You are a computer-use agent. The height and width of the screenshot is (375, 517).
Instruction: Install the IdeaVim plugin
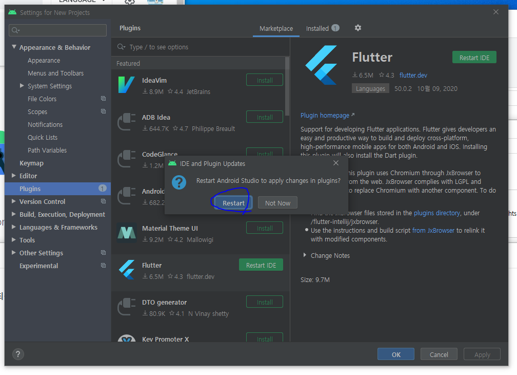pos(265,80)
